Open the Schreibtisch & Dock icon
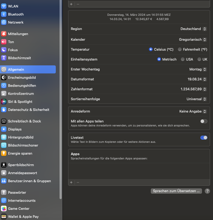The image size is (213, 220). (x=4, y=121)
